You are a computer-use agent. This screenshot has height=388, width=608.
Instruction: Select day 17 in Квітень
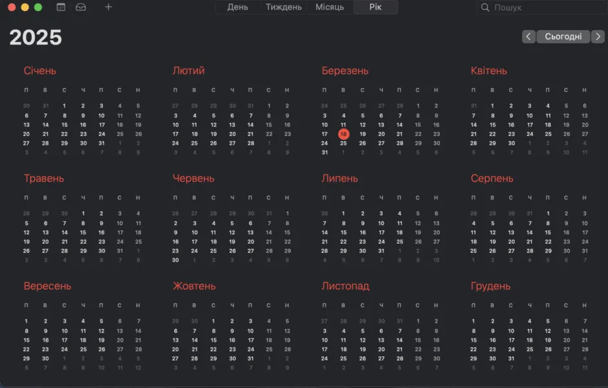530,125
